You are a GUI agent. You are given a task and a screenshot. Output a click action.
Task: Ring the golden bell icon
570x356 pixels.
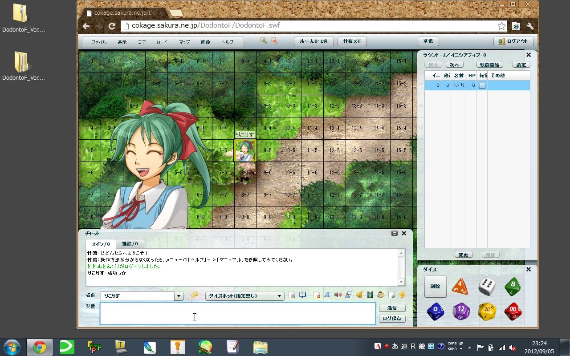point(359,295)
